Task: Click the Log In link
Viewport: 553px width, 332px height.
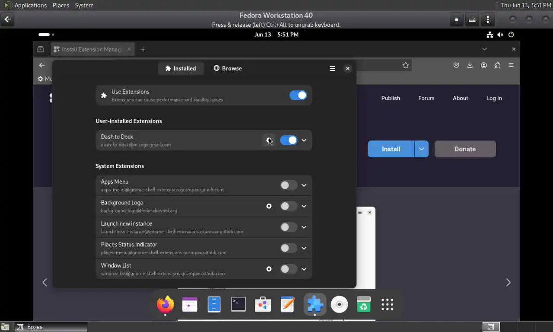Action: coord(494,98)
